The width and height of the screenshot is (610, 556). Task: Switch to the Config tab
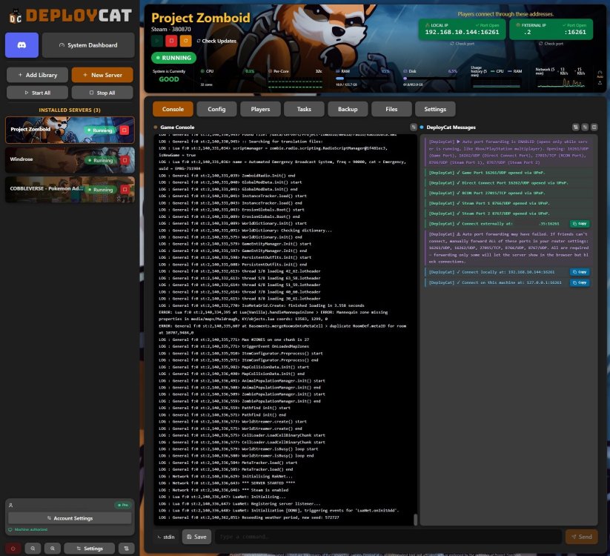click(216, 109)
